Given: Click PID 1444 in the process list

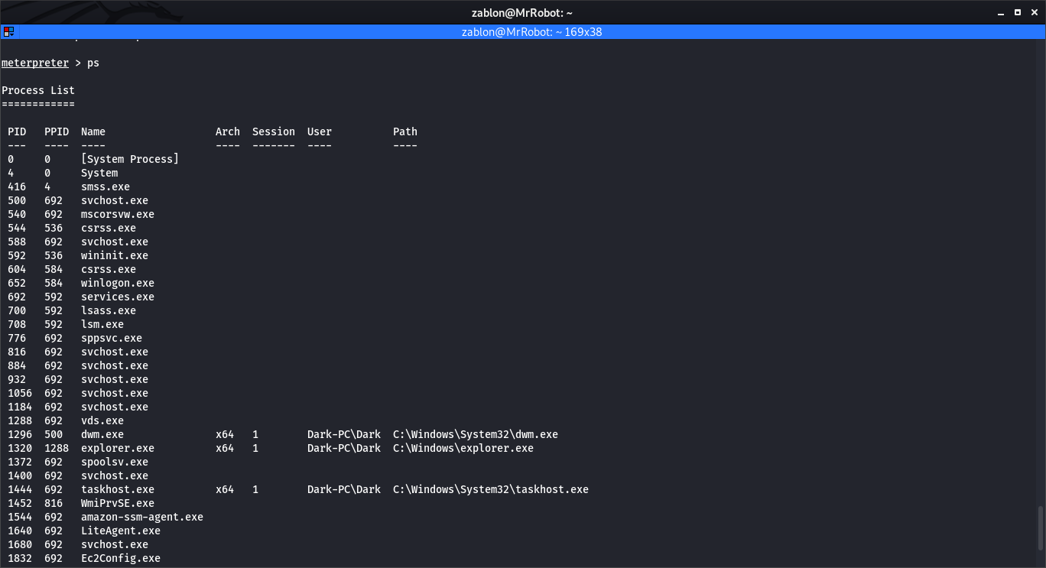Looking at the screenshot, I should (20, 489).
